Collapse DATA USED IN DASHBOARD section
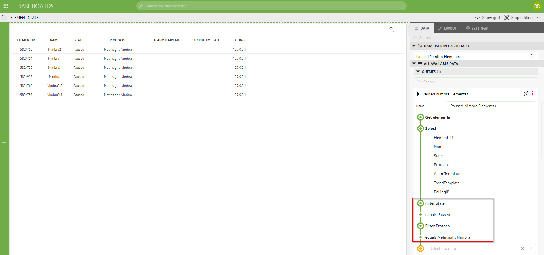Viewport: 544px width, 255px height. 414,46
